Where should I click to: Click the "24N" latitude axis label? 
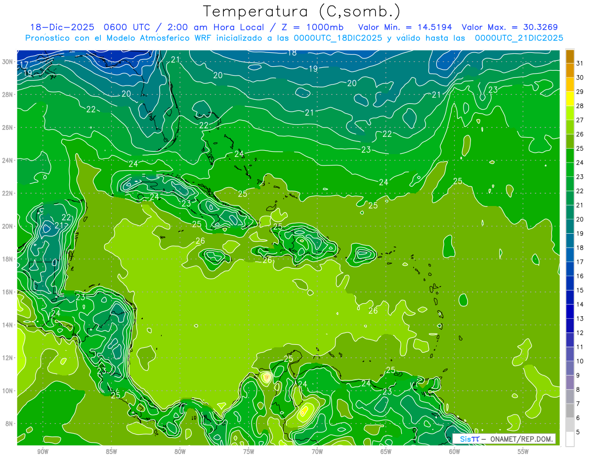pos(7,160)
